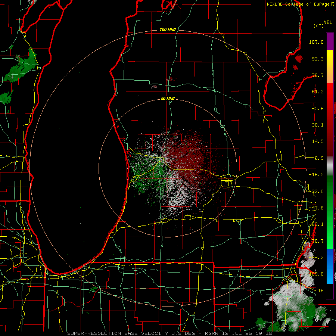Click the -78.7 scale value
The height and width of the screenshot is (336, 336).
point(316,241)
